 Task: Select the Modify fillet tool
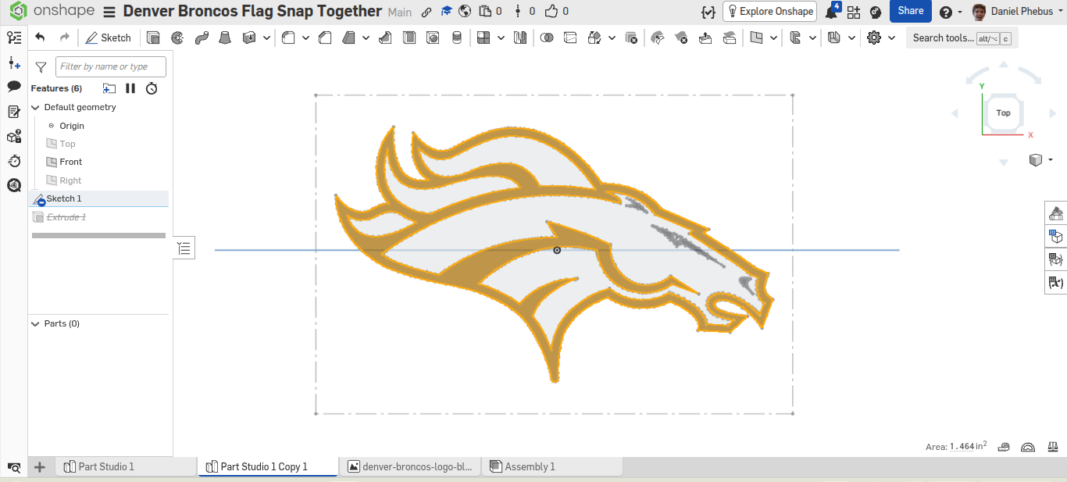[x=658, y=37]
